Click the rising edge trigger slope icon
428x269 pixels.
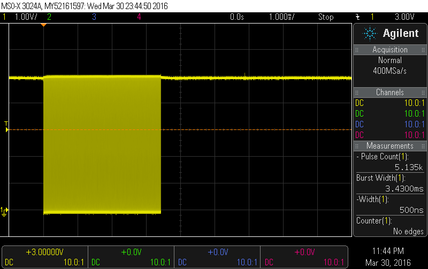pos(357,17)
